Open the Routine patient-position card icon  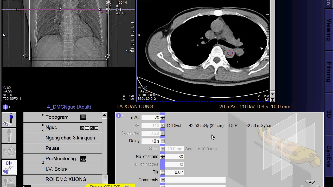[x=9, y=120]
